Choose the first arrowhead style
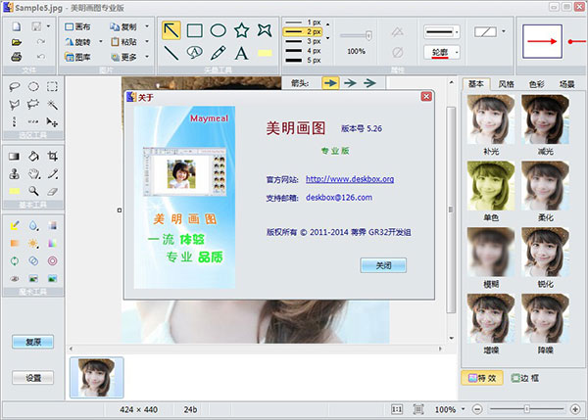Screen dimensions: 588x420 point(330,83)
